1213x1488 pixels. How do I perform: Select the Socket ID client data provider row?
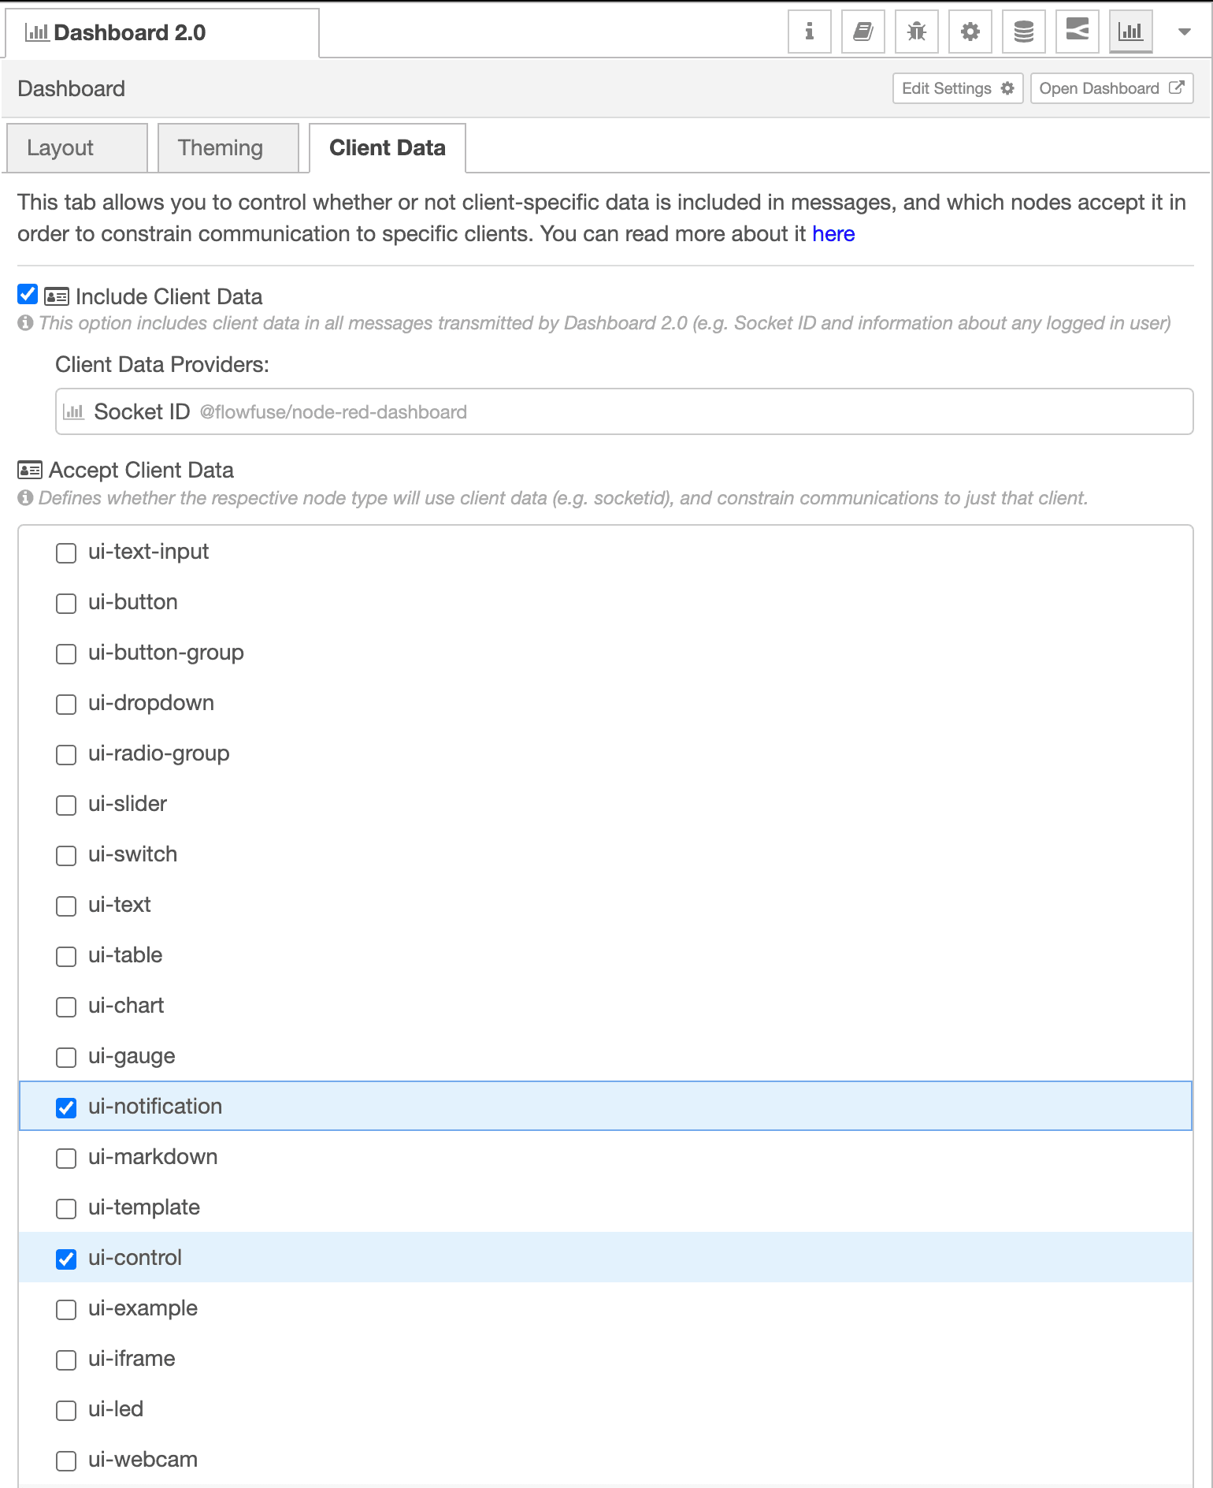click(606, 411)
